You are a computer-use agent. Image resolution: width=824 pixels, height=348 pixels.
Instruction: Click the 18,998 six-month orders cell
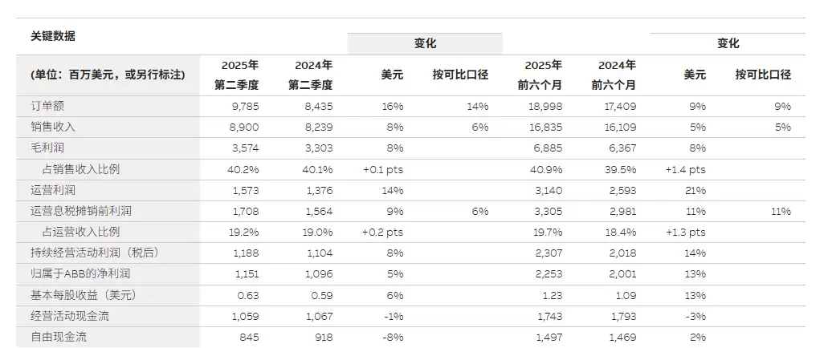547,107
